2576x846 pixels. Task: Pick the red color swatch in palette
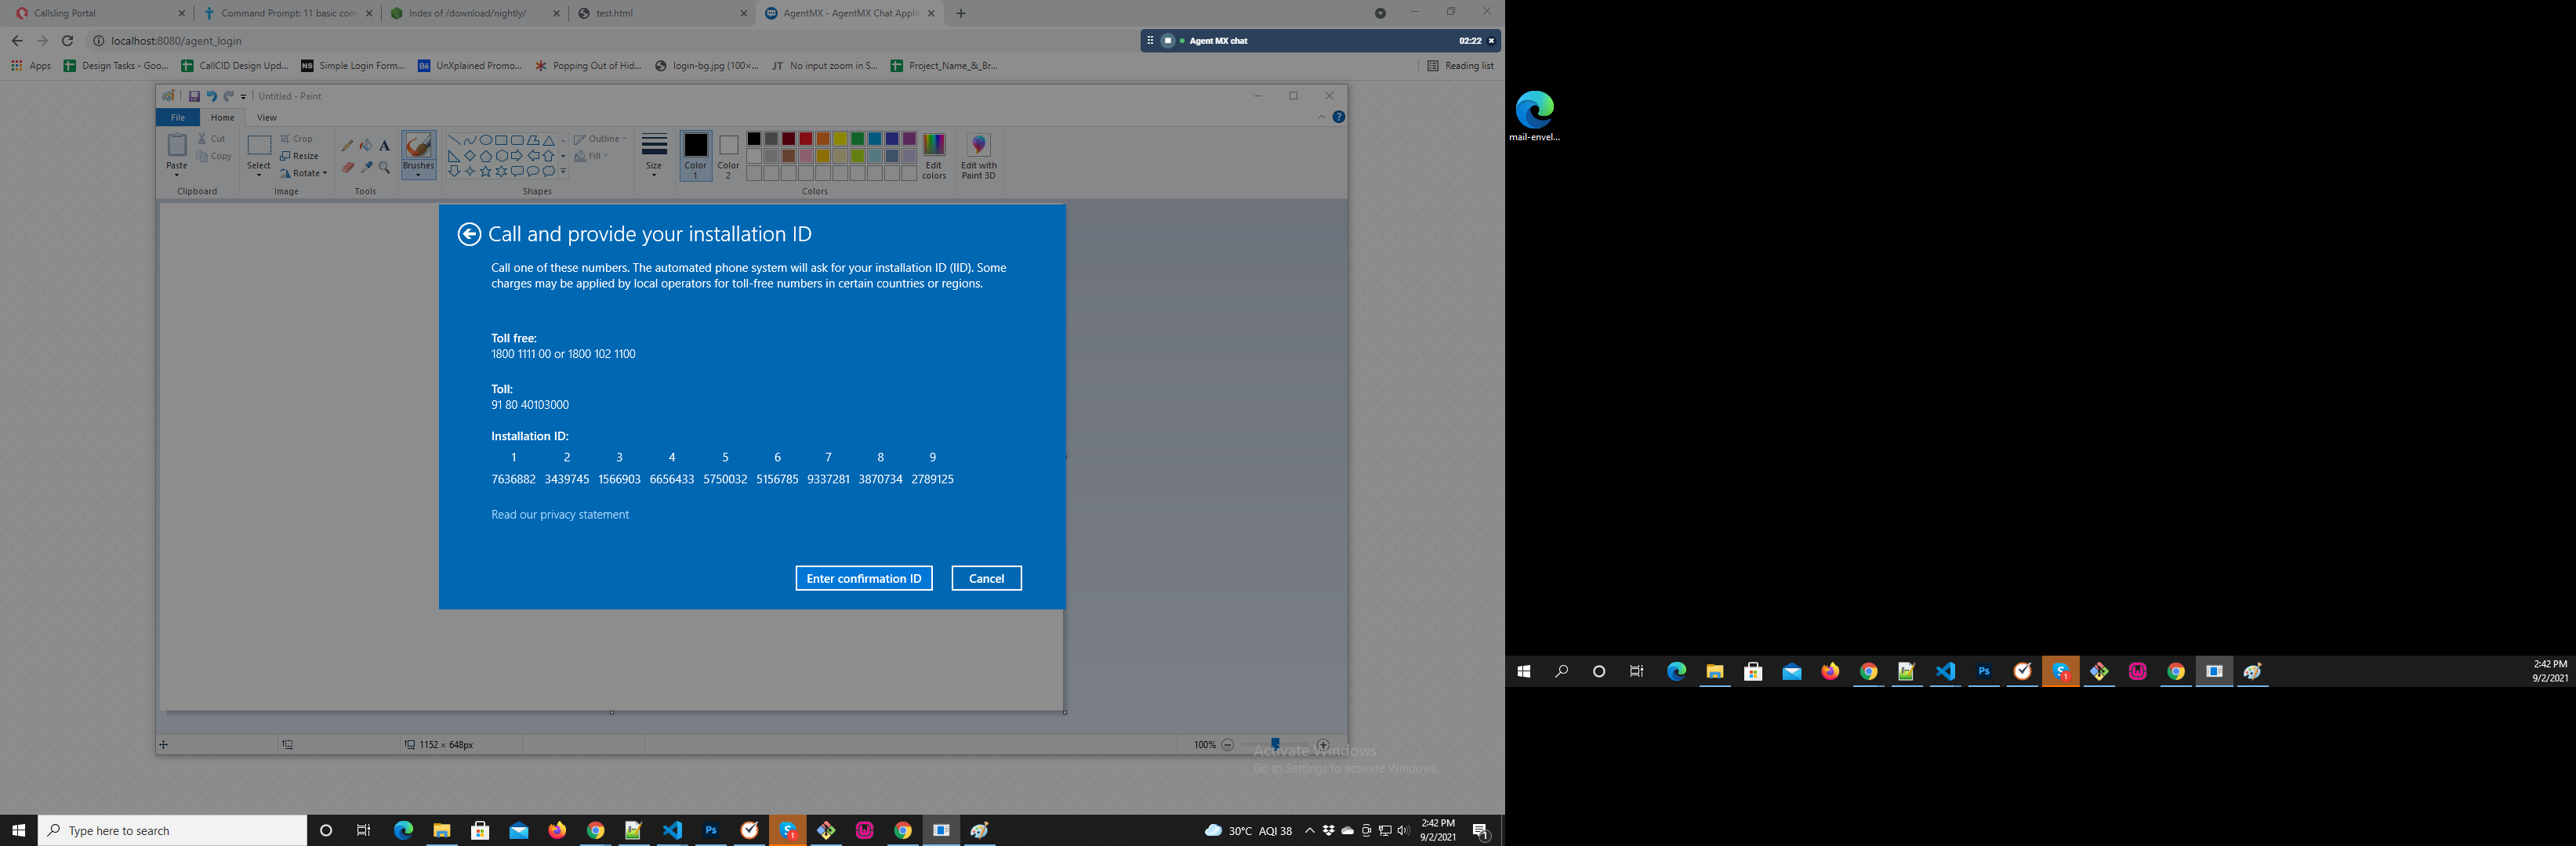point(805,139)
